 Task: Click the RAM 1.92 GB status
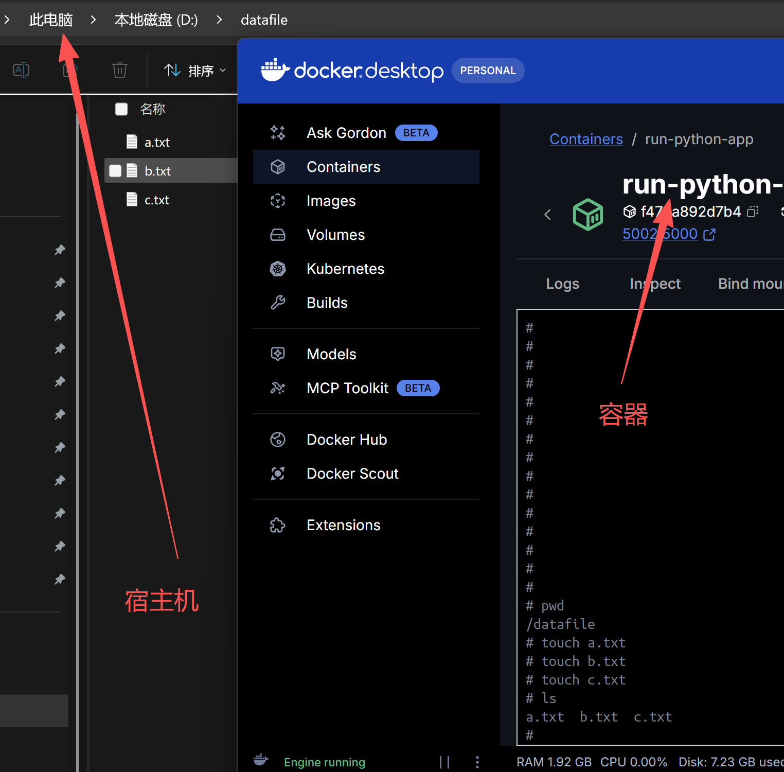[554, 762]
